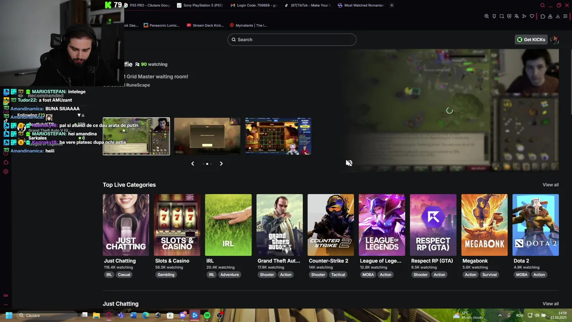572x322 pixels.
Task: Click the Tactical tag under Counter-Strike 2
Action: [338, 275]
